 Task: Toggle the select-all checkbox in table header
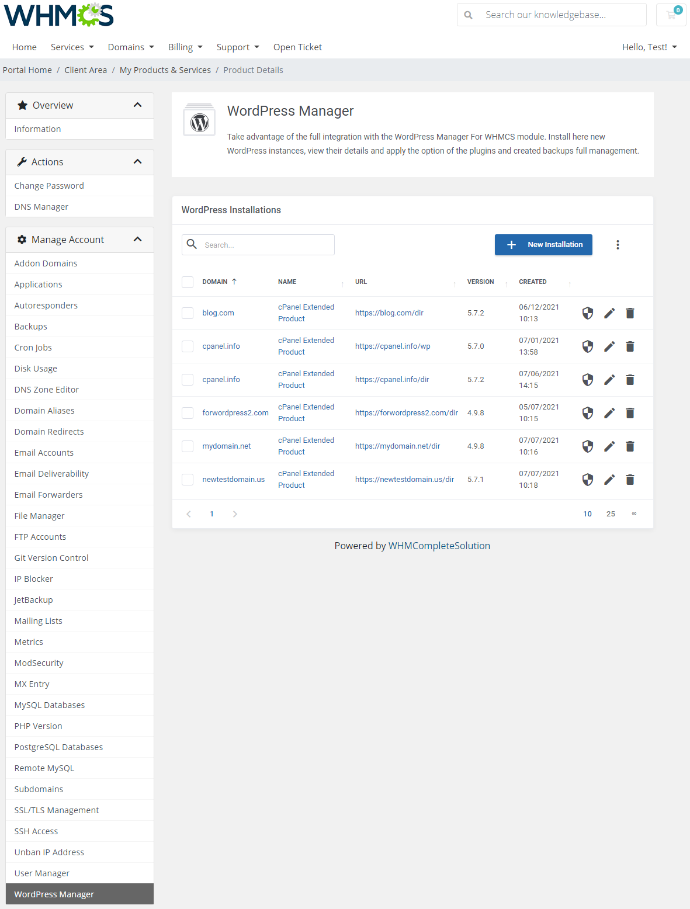click(188, 282)
